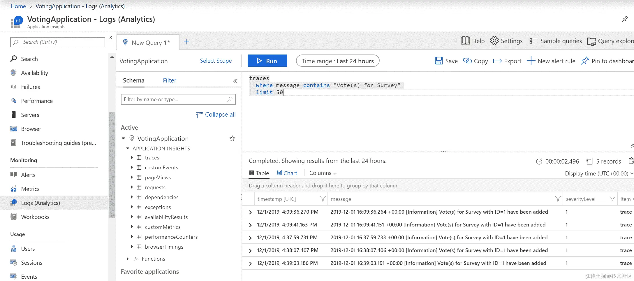Expand the Functions node in schema
The width and height of the screenshot is (634, 281).
(128, 259)
